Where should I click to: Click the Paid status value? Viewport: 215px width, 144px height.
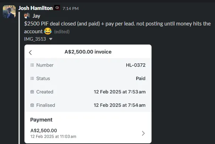point(141,78)
